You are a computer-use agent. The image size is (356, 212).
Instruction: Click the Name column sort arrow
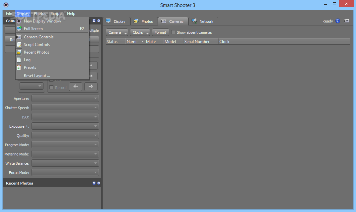pos(142,41)
